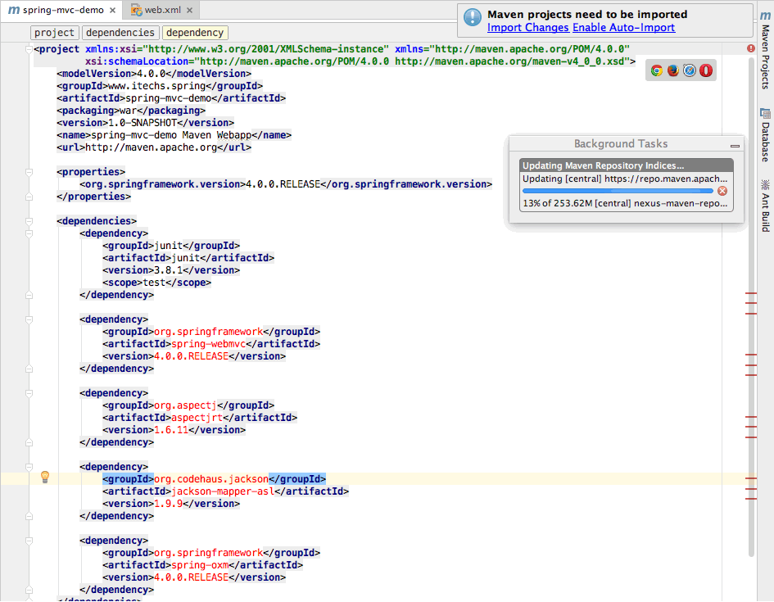The image size is (774, 602).
Task: Switch to the web.xml tab
Action: (161, 10)
